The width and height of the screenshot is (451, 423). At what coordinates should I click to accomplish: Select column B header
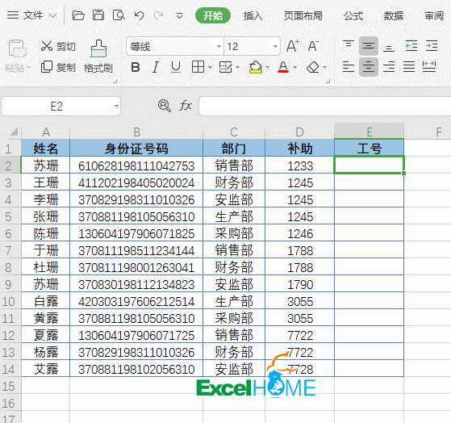(136, 132)
